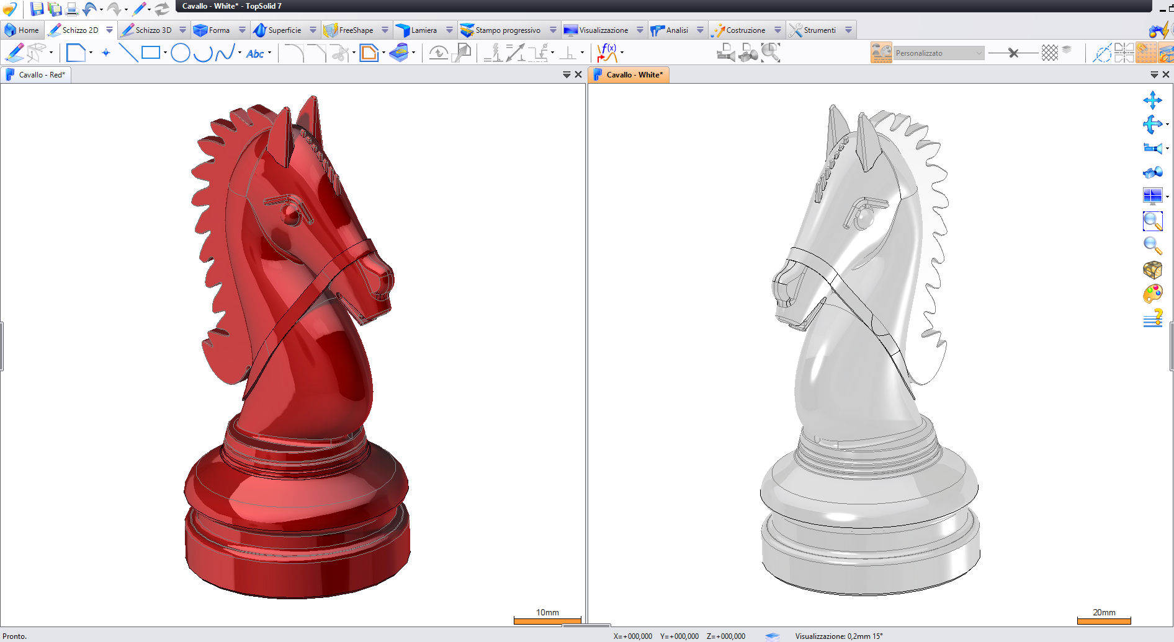Viewport: 1174px width, 642px height.
Task: Select the Rectangle sketch tool
Action: point(151,53)
